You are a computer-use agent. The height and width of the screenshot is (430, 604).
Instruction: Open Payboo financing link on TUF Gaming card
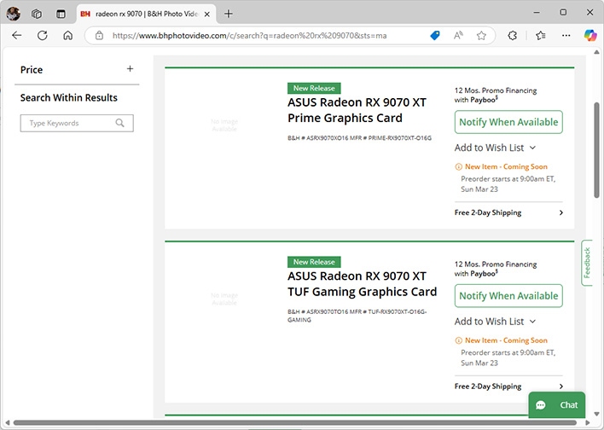pos(483,274)
